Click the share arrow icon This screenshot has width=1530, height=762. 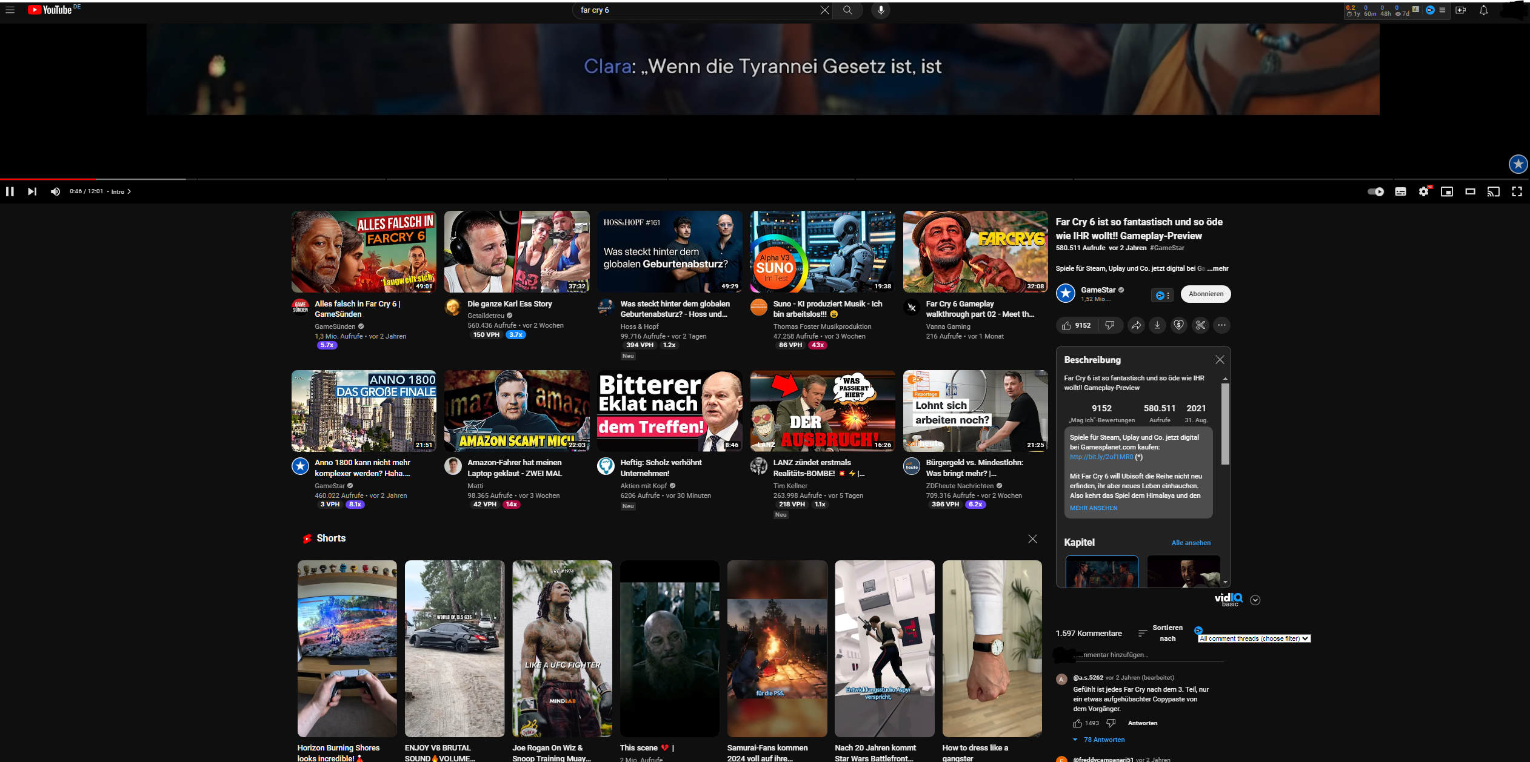[x=1136, y=325]
